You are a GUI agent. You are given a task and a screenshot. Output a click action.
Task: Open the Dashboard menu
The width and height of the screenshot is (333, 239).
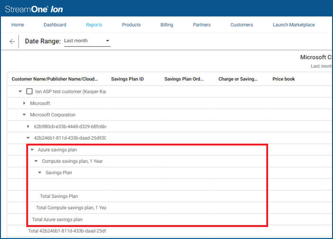click(55, 25)
